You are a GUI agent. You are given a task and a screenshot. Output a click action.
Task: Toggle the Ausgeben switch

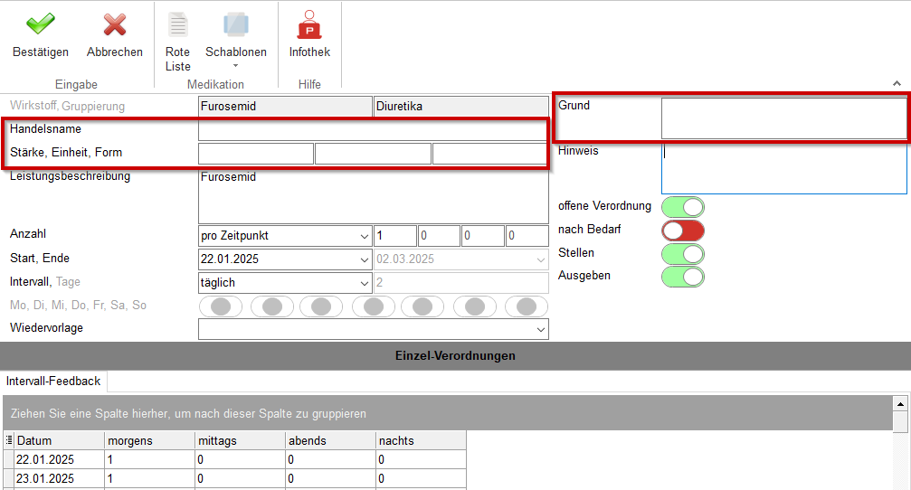point(682,276)
